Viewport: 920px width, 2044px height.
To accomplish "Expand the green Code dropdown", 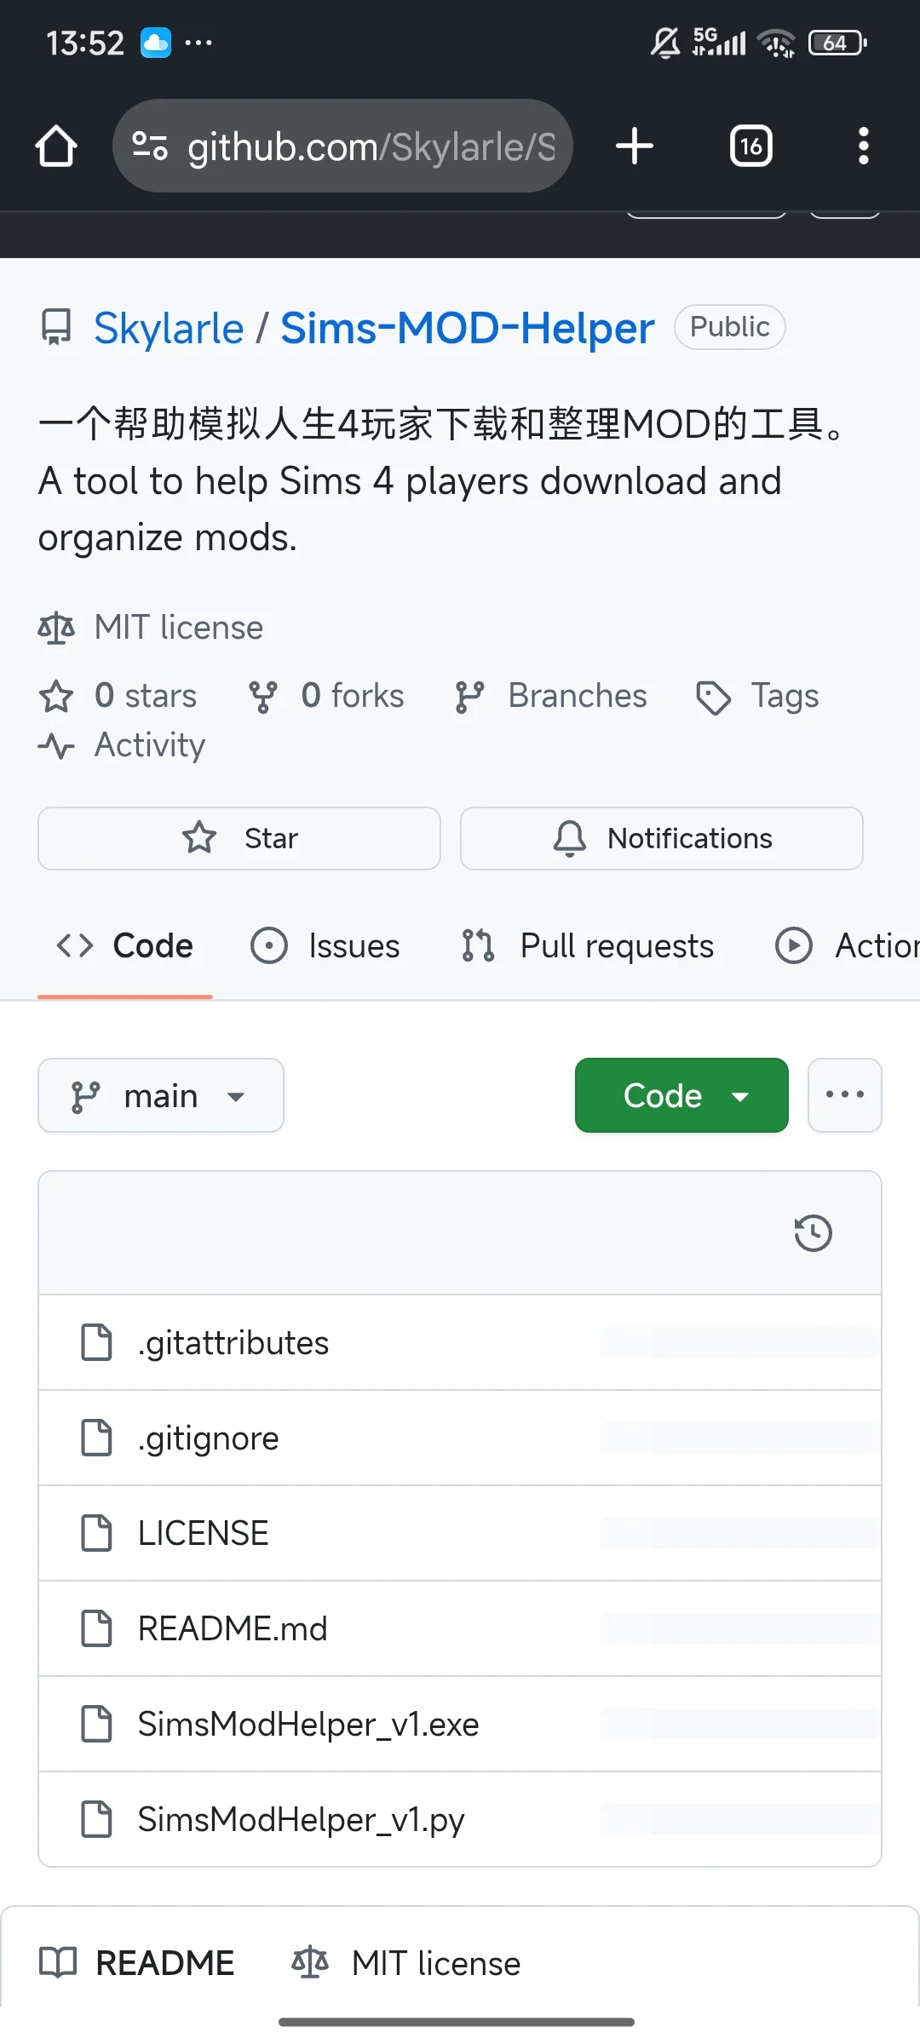I will [x=681, y=1095].
